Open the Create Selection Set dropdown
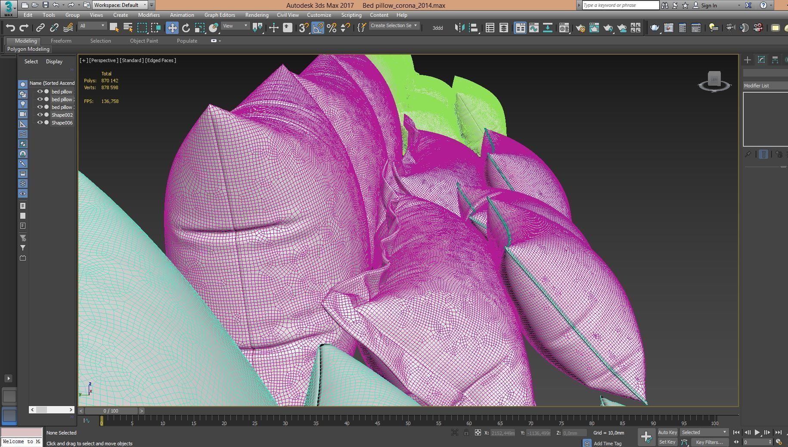 click(394, 26)
